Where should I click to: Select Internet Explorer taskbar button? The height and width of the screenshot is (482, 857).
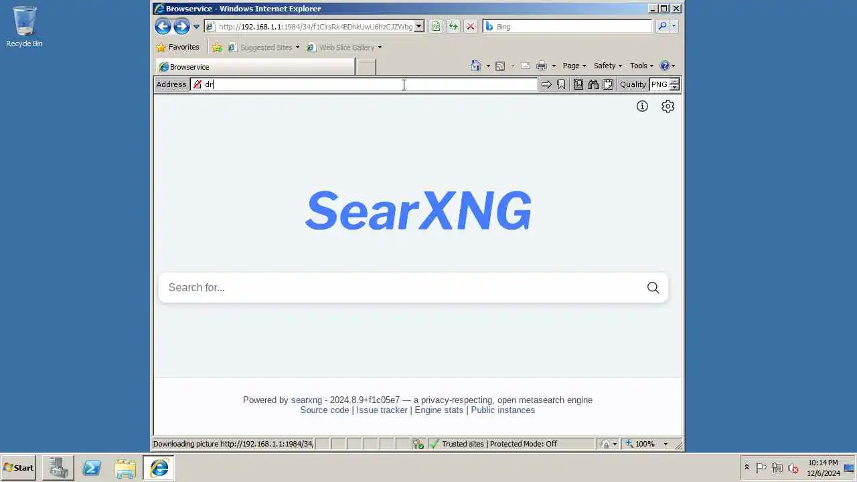[159, 468]
